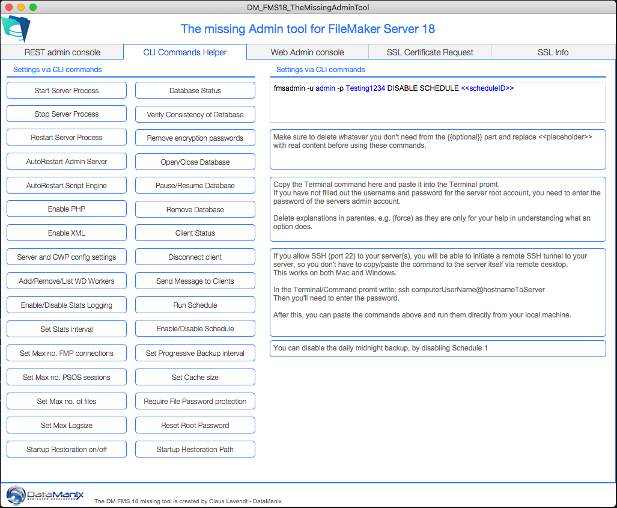Select Enable/Disable Stats Logging
The image size is (617, 508).
(67, 305)
